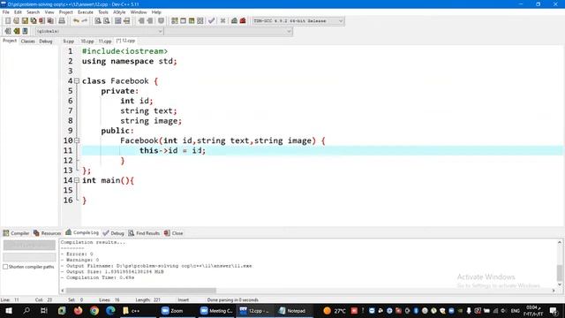565x318 pixels.
Task: Click the Toggle Bookmark shield icon
Action: pyautogui.click(x=161, y=21)
